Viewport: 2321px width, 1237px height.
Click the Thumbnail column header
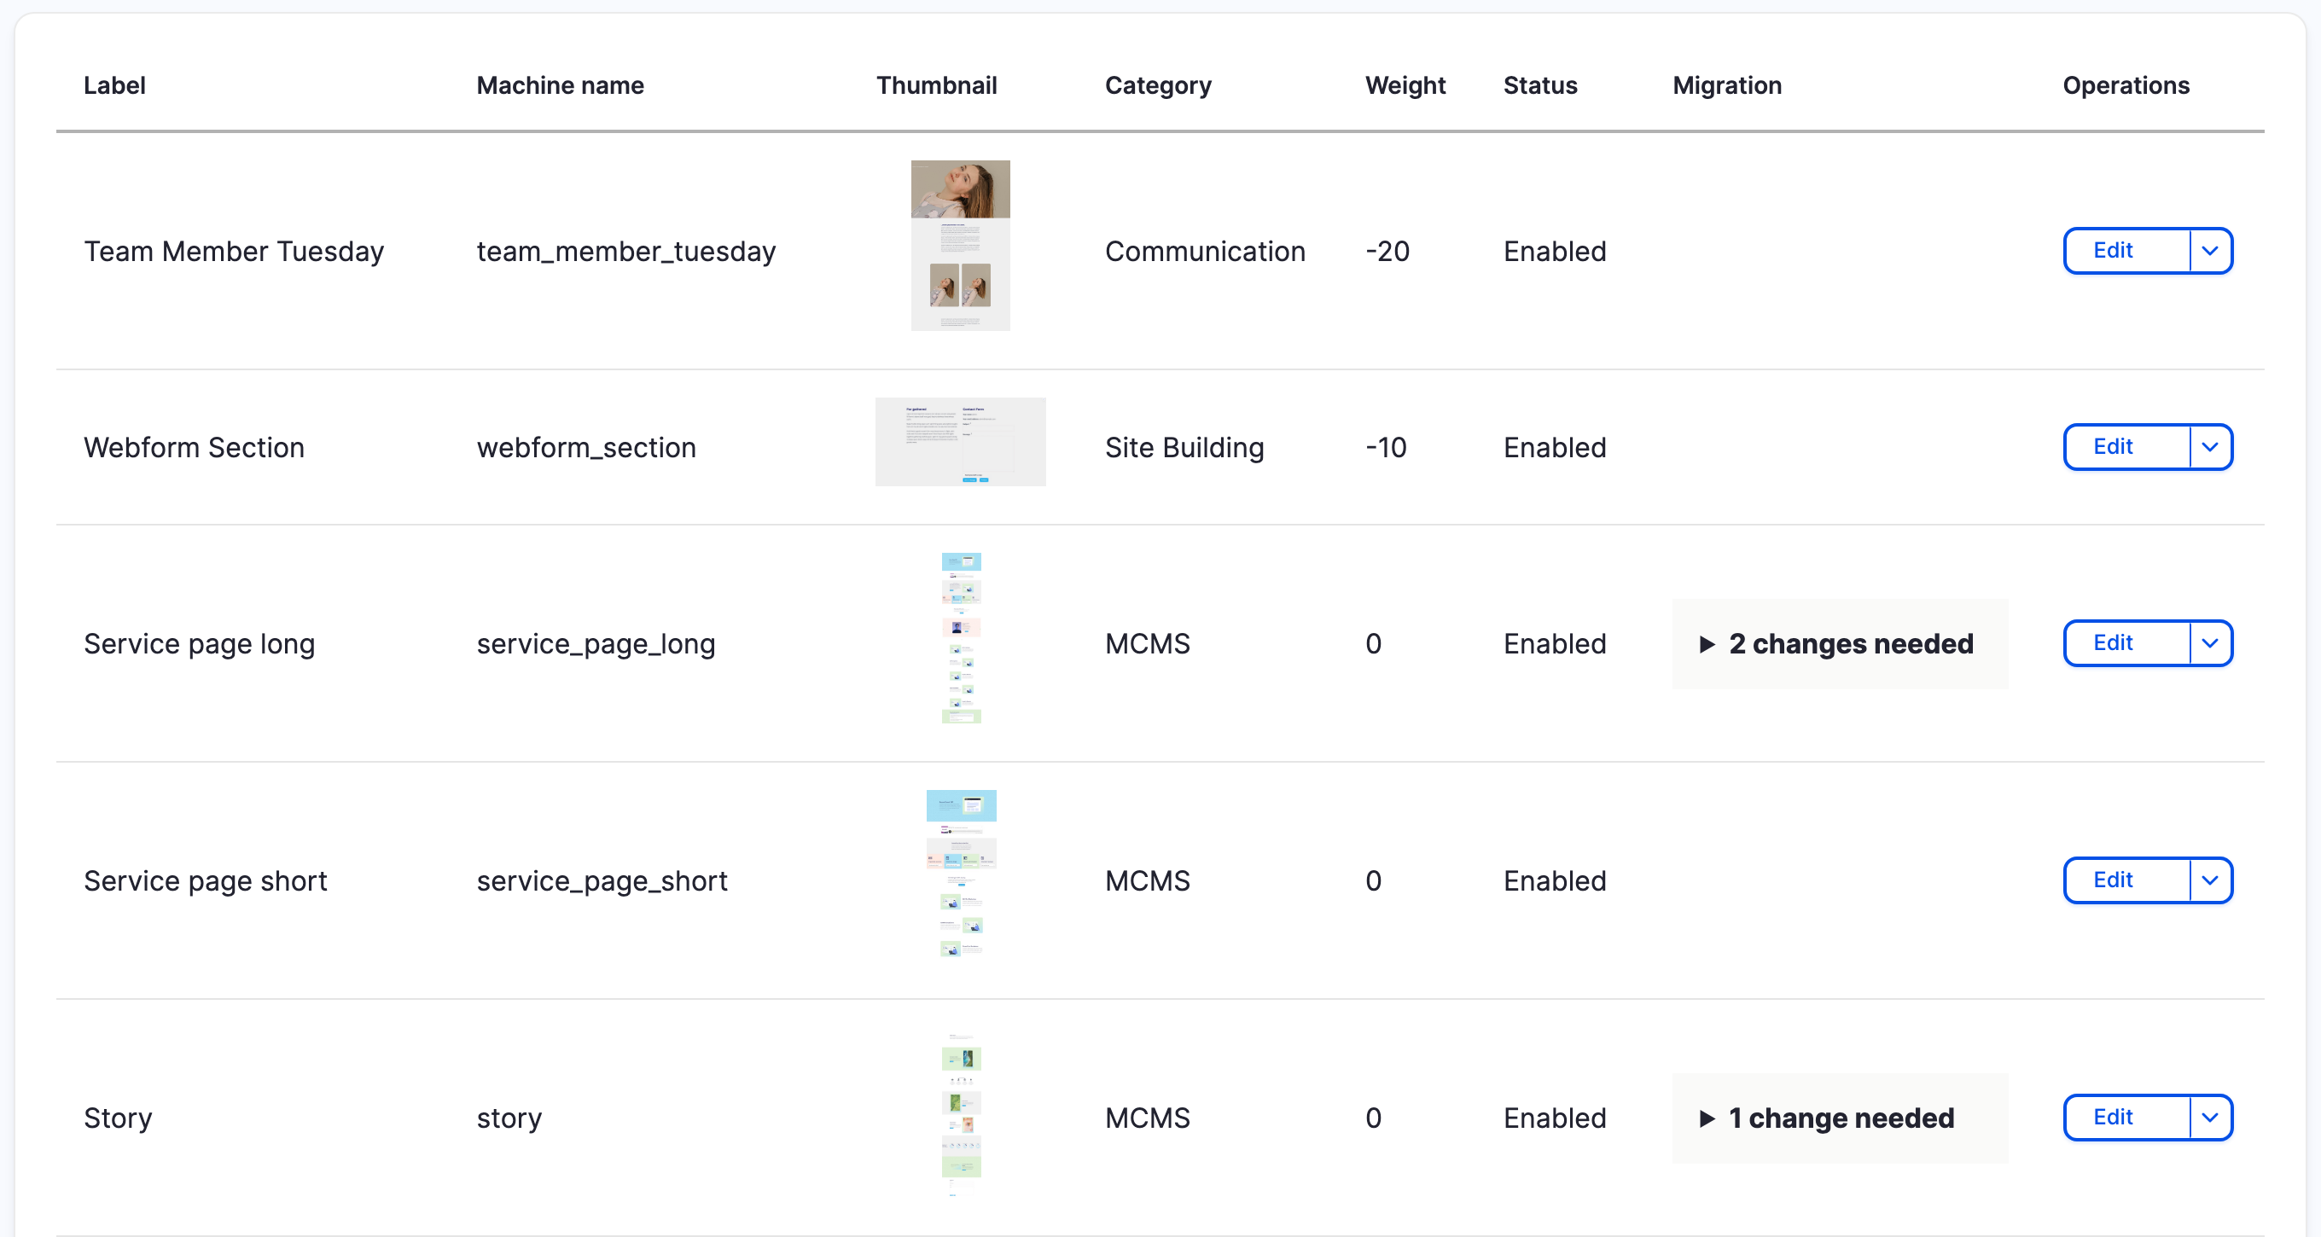(x=937, y=85)
